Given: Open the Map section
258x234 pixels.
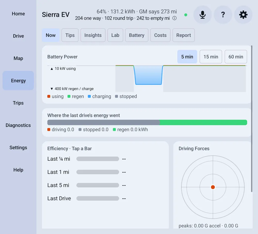Looking at the screenshot, I should pos(18,58).
